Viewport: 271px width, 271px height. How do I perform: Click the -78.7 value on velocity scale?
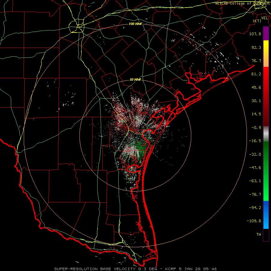click(x=255, y=195)
